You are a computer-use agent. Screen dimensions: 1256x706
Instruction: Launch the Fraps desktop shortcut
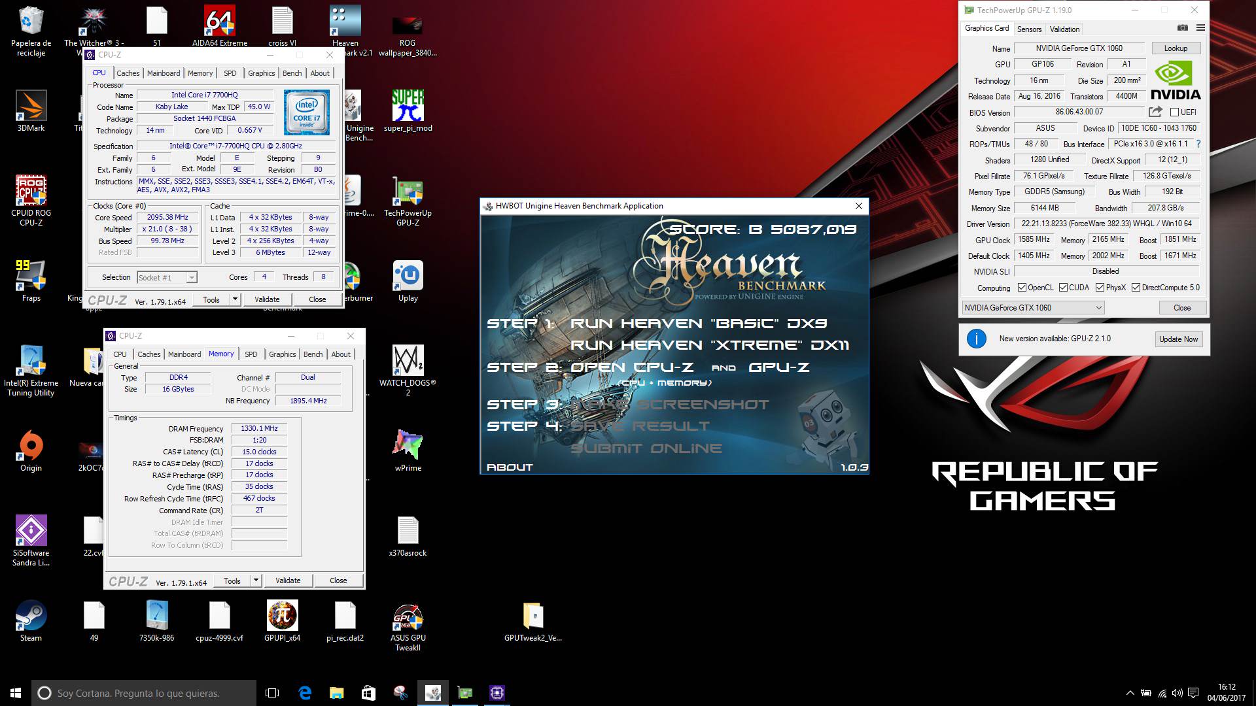click(x=31, y=281)
